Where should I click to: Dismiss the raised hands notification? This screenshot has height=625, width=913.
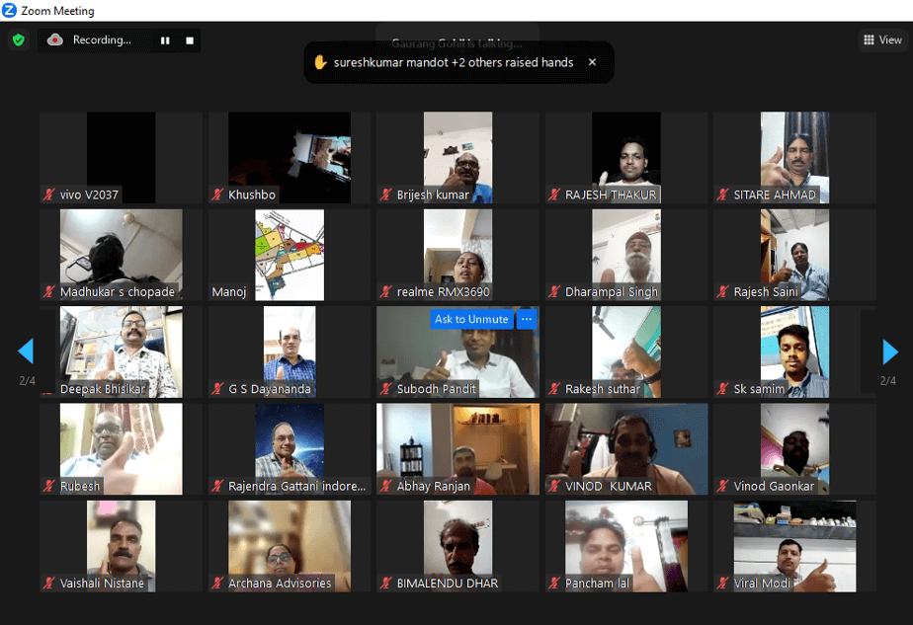pyautogui.click(x=592, y=62)
